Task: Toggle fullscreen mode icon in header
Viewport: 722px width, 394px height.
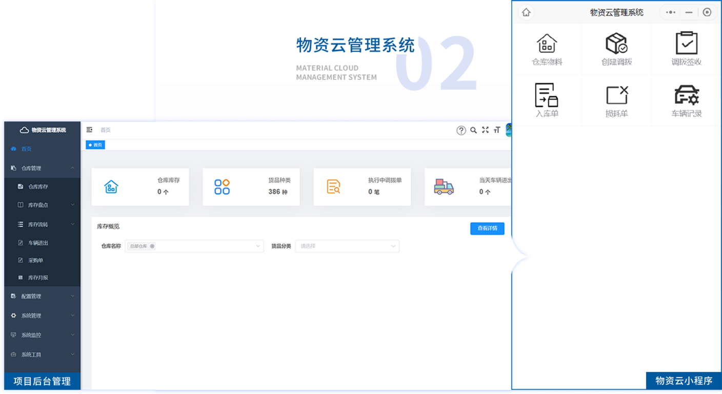Action: pyautogui.click(x=485, y=130)
